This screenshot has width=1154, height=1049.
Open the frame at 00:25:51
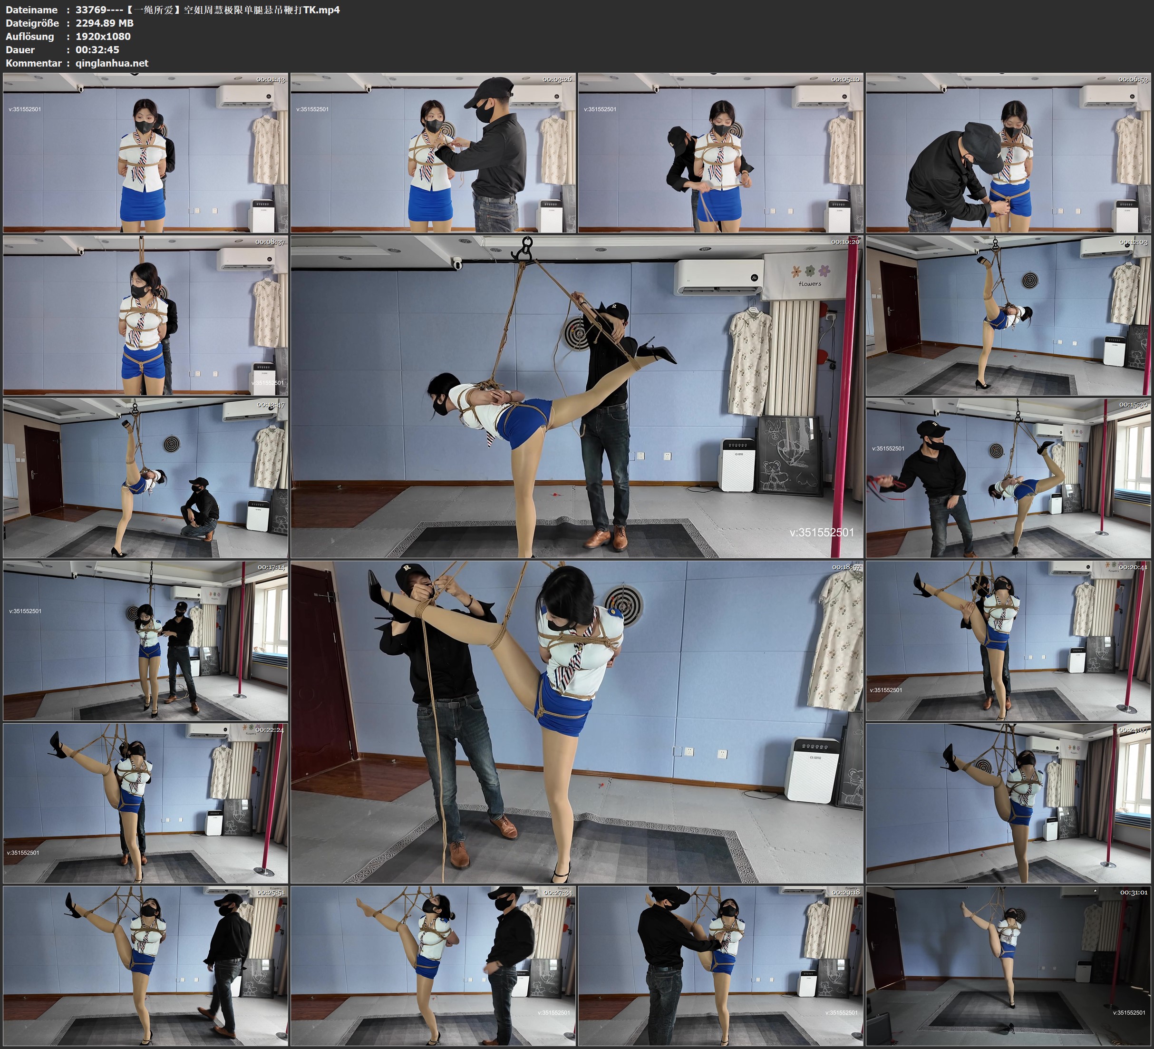[x=145, y=966]
